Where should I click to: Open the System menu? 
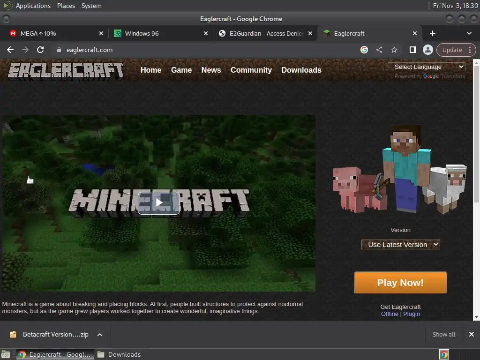[x=91, y=6]
